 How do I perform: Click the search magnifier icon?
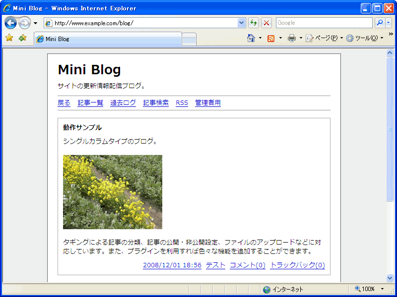(x=379, y=23)
